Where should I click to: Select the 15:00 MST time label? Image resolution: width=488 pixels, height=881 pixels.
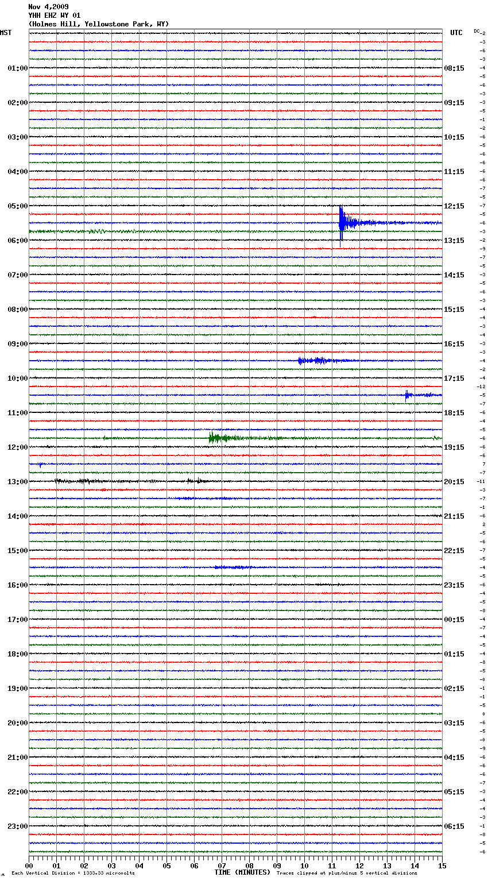pos(18,551)
